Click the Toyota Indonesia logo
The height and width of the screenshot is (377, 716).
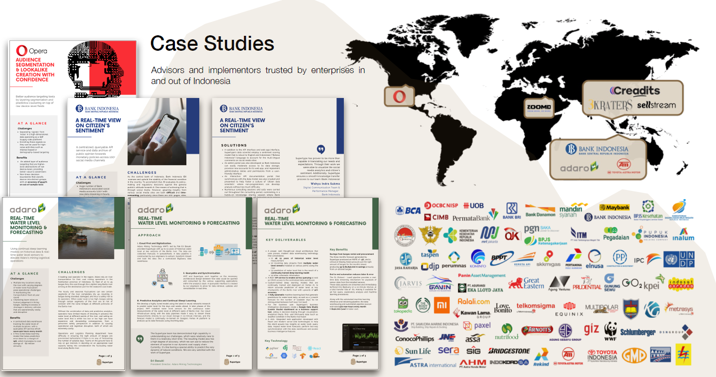[x=603, y=355]
